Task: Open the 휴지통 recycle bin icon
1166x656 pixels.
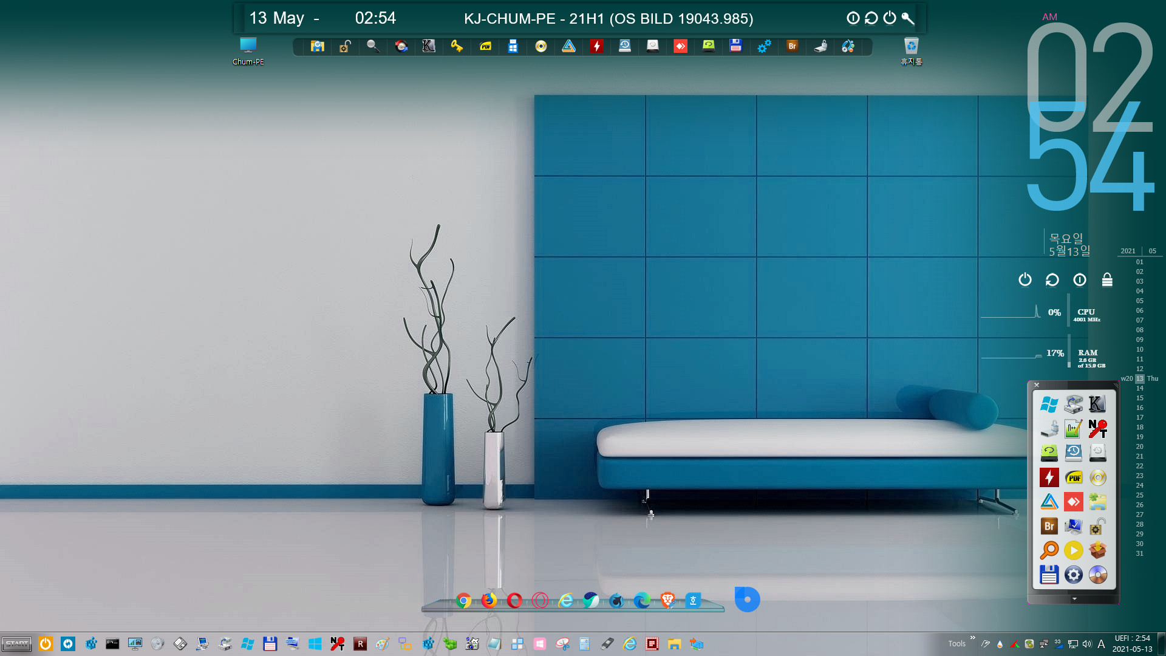Action: click(x=911, y=52)
